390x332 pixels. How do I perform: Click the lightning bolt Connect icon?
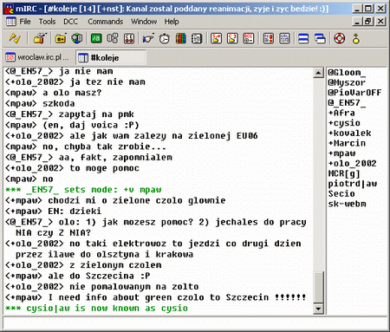point(15,38)
